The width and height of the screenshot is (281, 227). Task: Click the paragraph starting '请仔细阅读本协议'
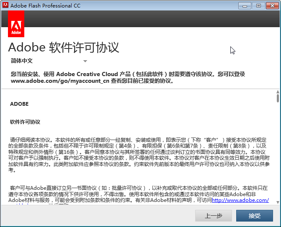tap(139, 155)
